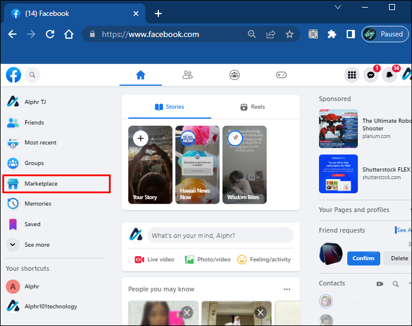Open the Groups icon in top navigation
Image resolution: width=412 pixels, height=326 pixels.
234,75
